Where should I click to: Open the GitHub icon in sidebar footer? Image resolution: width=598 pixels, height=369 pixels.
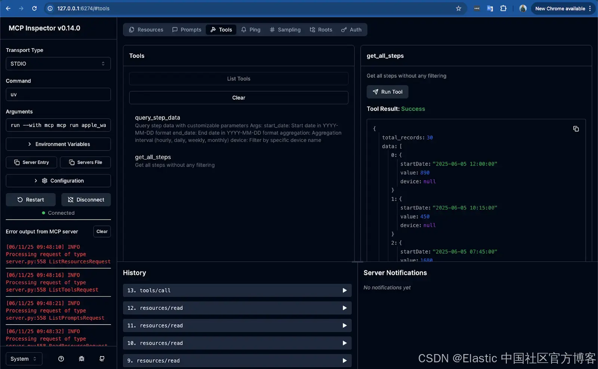(102, 359)
